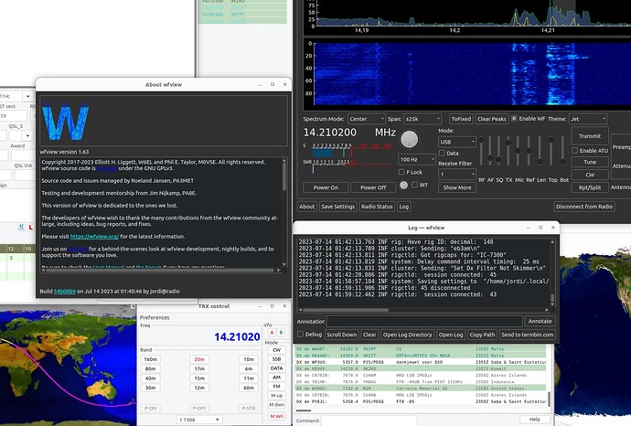Switch TRX mode to SSB
The image size is (631, 426).
click(x=276, y=359)
